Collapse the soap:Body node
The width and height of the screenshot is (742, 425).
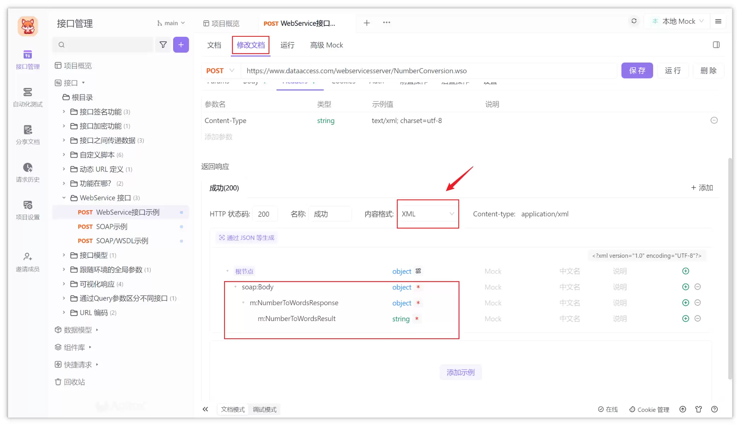pyautogui.click(x=235, y=287)
